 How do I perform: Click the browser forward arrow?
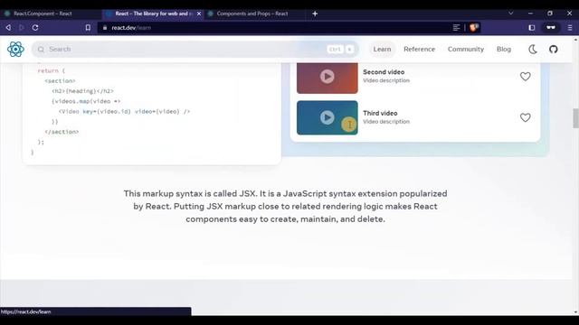(22, 28)
